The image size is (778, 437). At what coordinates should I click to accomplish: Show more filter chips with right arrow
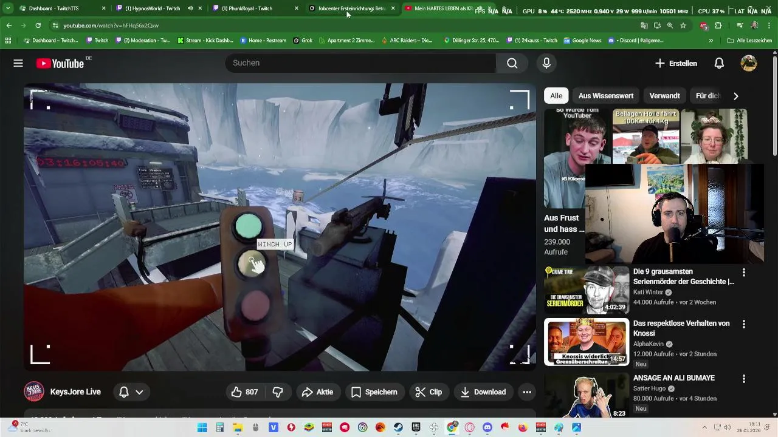pyautogui.click(x=735, y=96)
